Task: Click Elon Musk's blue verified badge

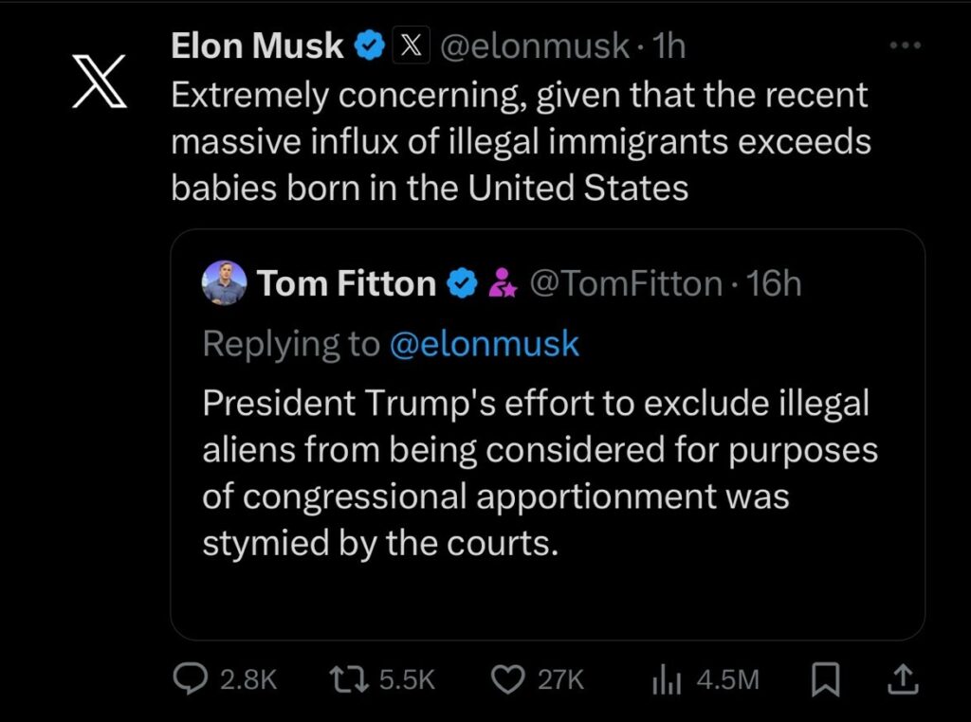Action: pos(368,45)
